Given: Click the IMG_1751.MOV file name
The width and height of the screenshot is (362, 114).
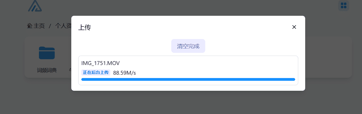Looking at the screenshot, I should click(x=101, y=63).
